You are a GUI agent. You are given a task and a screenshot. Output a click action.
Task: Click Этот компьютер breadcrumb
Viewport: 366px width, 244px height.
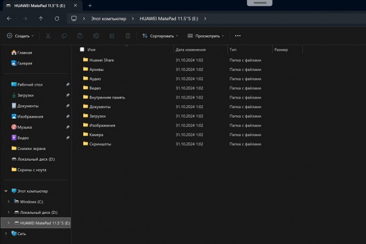[109, 18]
